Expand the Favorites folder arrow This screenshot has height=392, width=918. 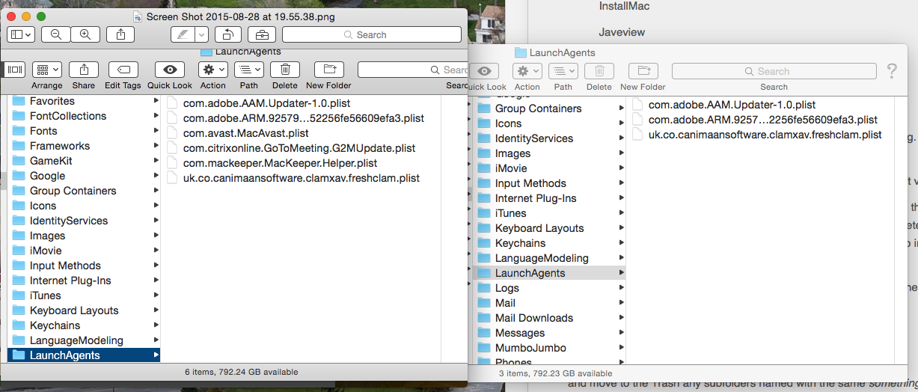click(156, 101)
